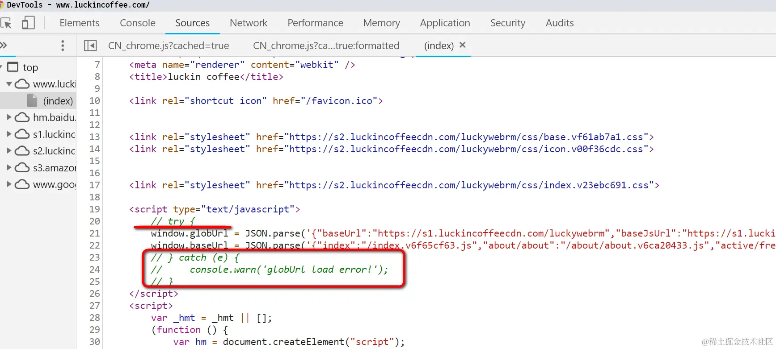Open the Sources panel tab
Screen dimensions: 776x349
click(x=192, y=23)
